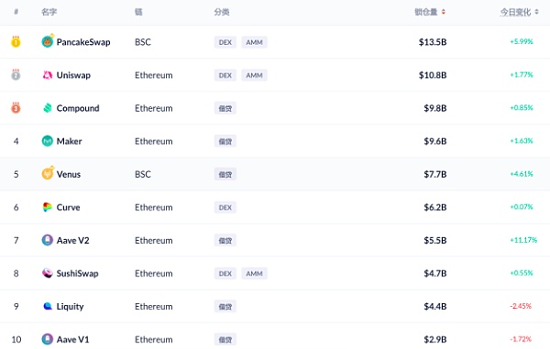The height and width of the screenshot is (349, 550).
Task: Sort by today's change column arrows
Action: pyautogui.click(x=536, y=12)
